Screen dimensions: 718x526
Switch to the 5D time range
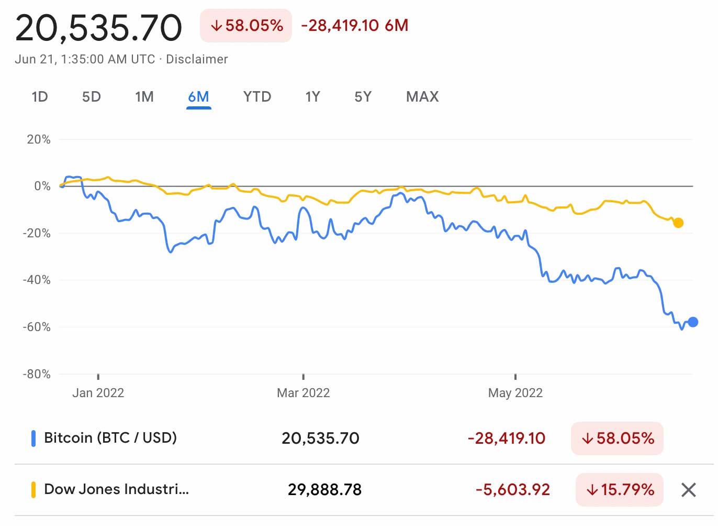coord(92,97)
